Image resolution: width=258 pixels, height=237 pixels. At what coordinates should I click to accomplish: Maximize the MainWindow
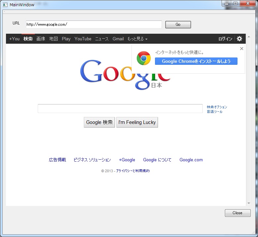pyautogui.click(x=235, y=4)
